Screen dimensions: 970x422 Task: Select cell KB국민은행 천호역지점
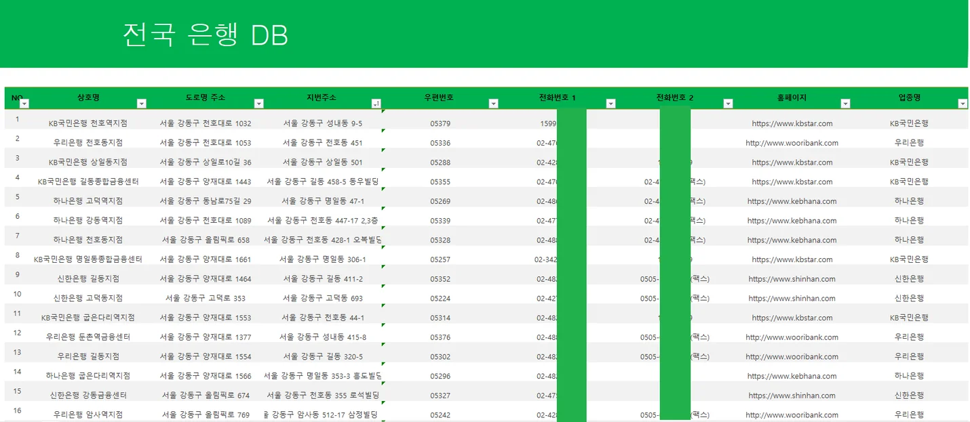pyautogui.click(x=88, y=123)
